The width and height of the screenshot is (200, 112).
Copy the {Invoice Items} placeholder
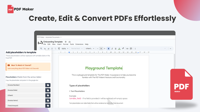48,100
